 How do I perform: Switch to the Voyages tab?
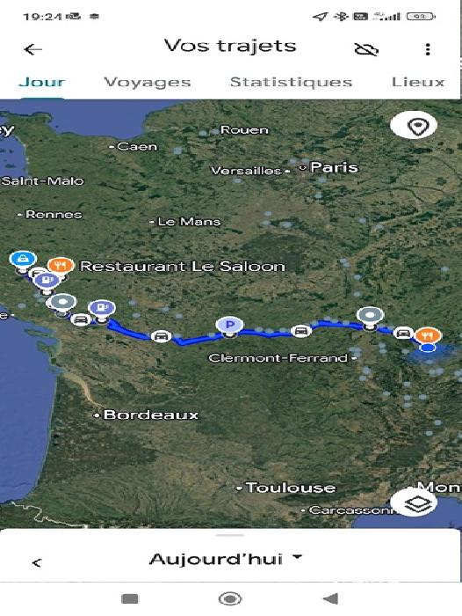tap(148, 83)
